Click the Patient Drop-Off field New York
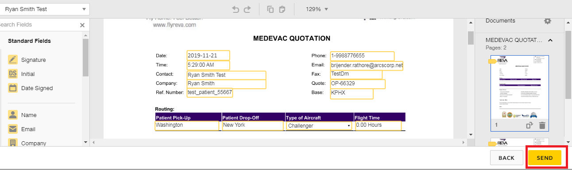The height and width of the screenshot is (170, 572). click(x=252, y=125)
